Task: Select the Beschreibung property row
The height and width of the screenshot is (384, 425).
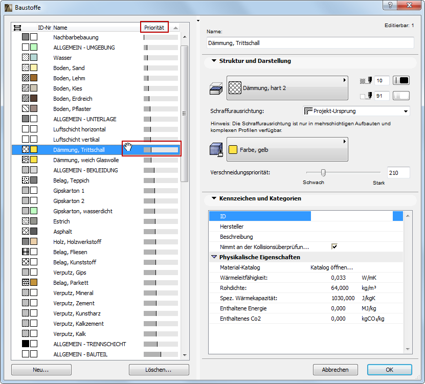Action: [306, 237]
